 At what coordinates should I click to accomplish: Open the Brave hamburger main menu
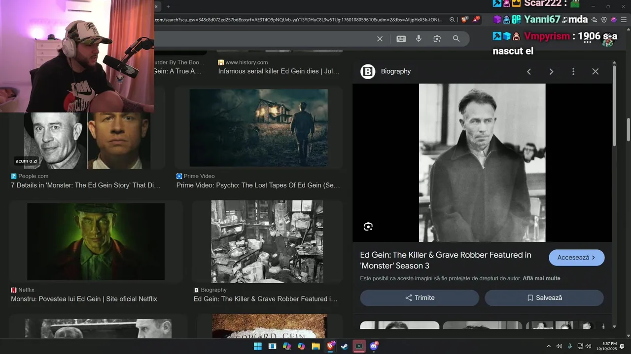click(x=624, y=20)
